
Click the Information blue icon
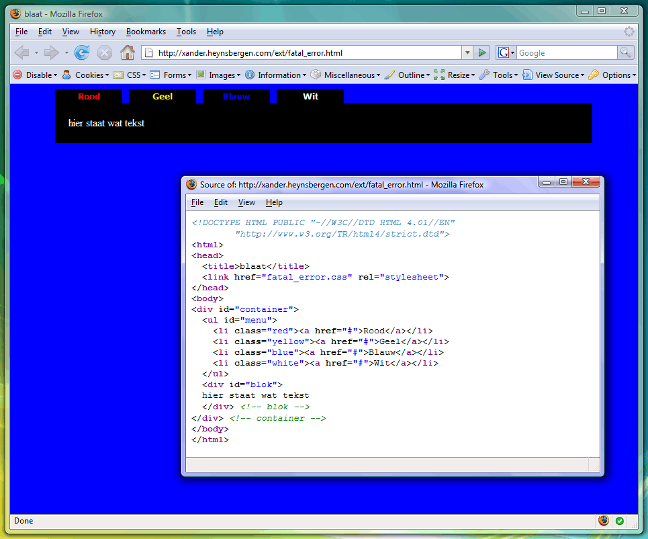pyautogui.click(x=250, y=75)
